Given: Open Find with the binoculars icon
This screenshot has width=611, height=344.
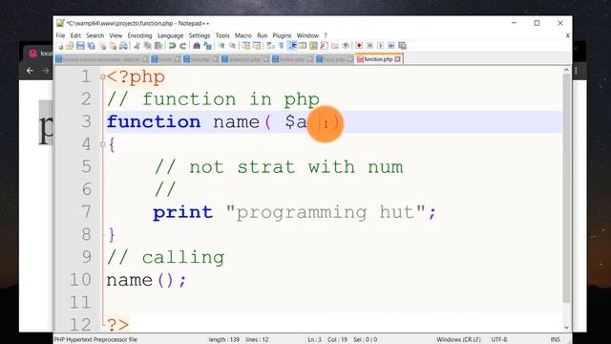Looking at the screenshot, I should (x=197, y=46).
